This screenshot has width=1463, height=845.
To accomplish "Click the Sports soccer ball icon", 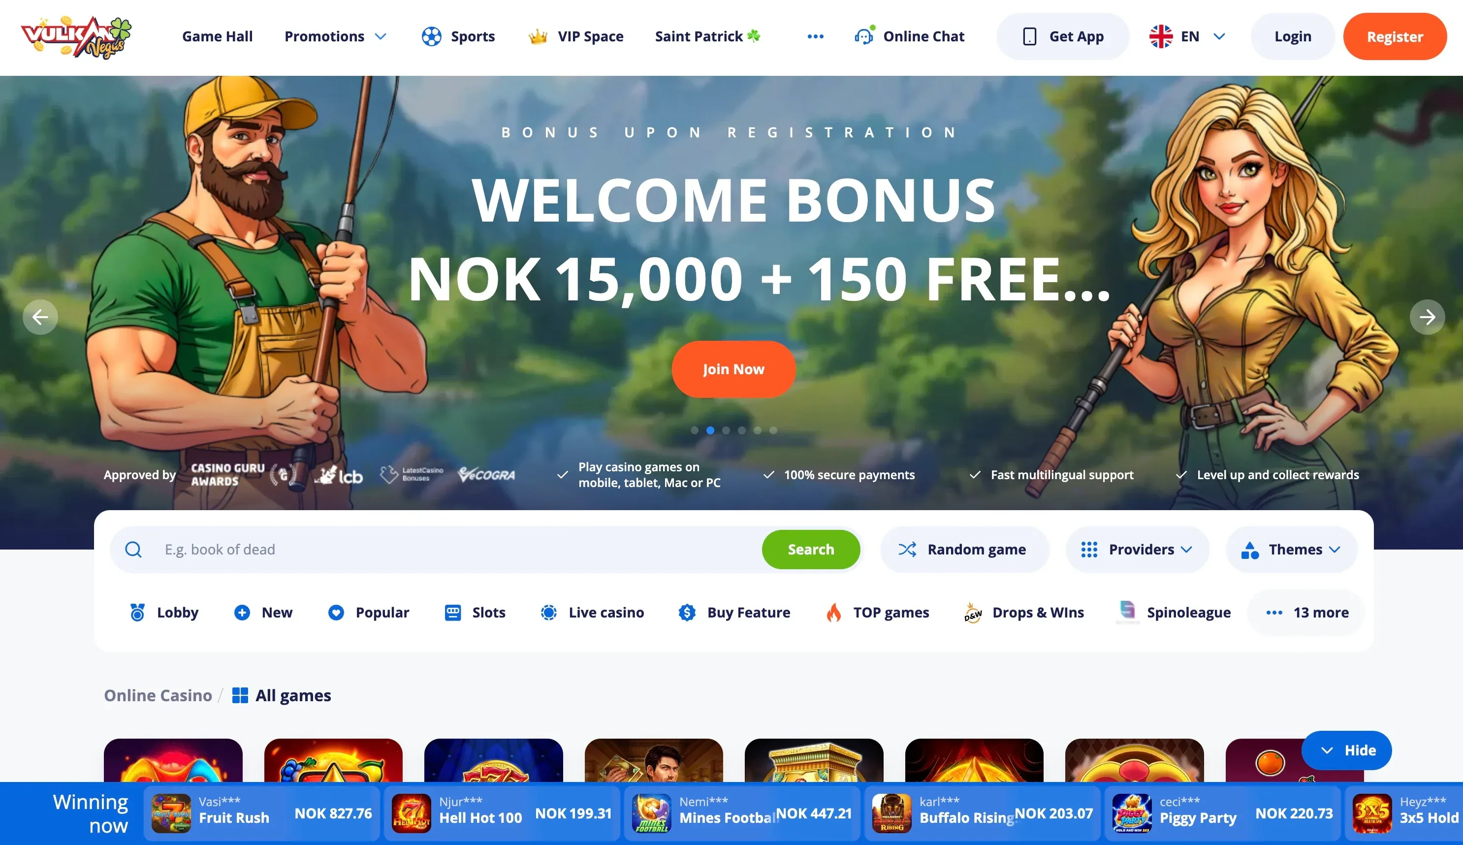I will click(432, 36).
